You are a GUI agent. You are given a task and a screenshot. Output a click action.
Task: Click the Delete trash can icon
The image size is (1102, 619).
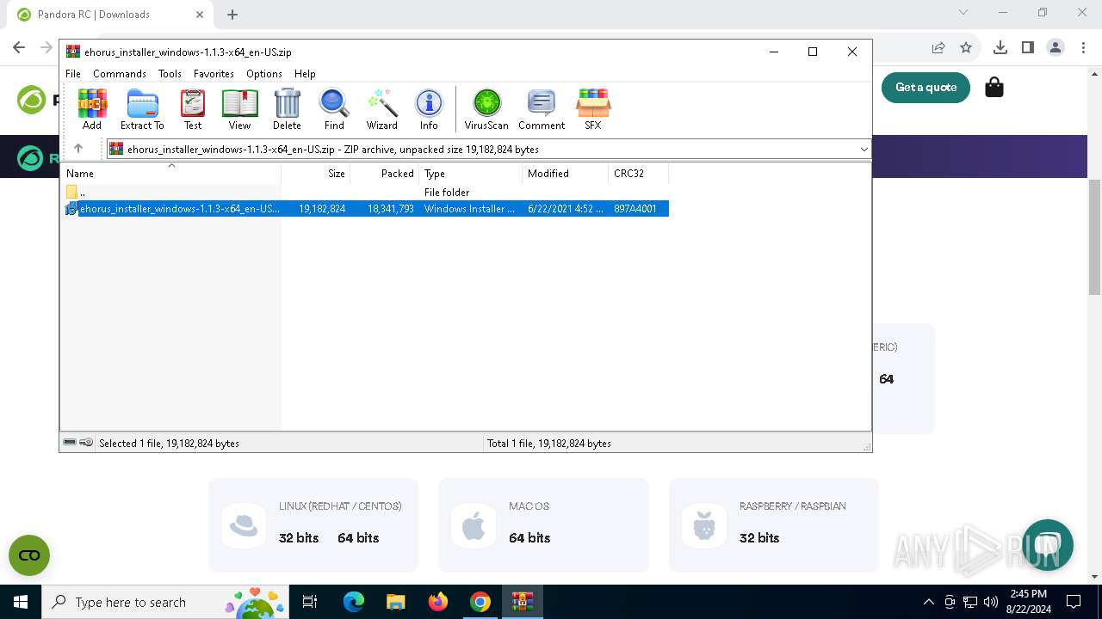tap(287, 109)
